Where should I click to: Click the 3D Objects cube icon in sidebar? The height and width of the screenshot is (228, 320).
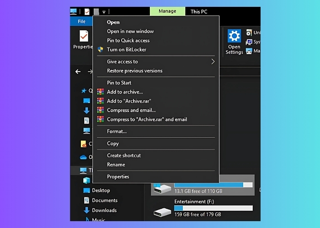point(86,180)
